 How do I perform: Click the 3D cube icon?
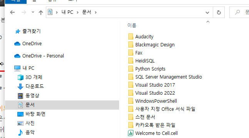click(x=20, y=77)
